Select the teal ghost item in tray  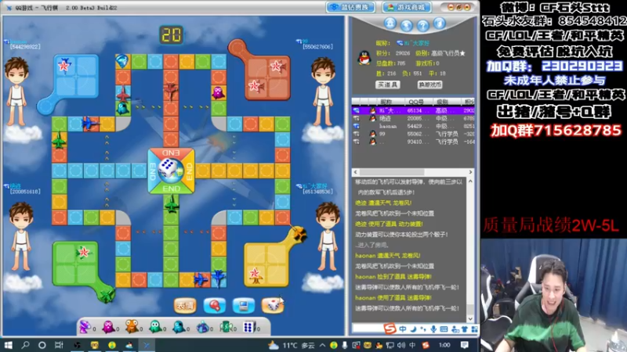[x=179, y=327]
